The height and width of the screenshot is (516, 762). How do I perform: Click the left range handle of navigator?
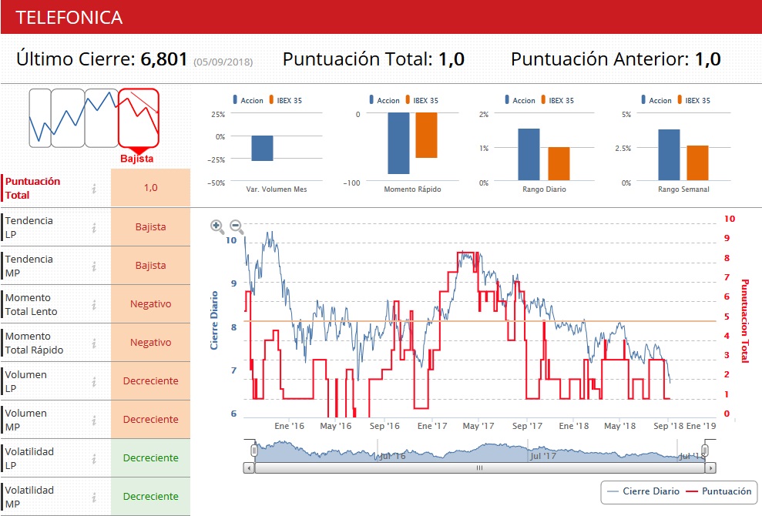pos(253,451)
